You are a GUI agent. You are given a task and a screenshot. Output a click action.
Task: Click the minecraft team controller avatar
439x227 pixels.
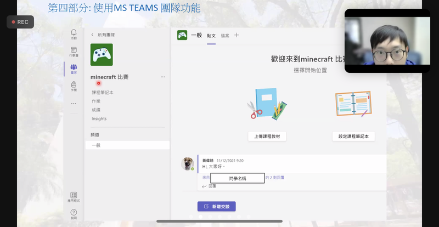pyautogui.click(x=102, y=55)
